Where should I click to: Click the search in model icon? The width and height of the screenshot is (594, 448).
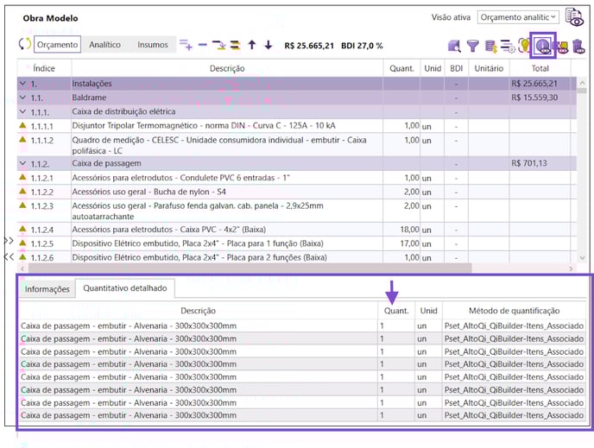(x=454, y=47)
